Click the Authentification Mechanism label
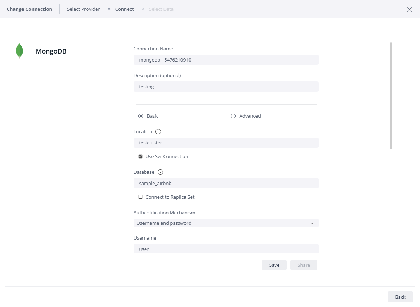 click(x=164, y=213)
